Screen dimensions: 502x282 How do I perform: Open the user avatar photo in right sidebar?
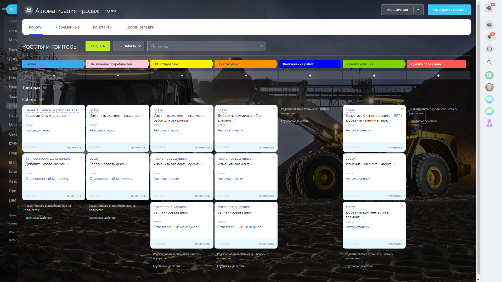click(x=489, y=87)
